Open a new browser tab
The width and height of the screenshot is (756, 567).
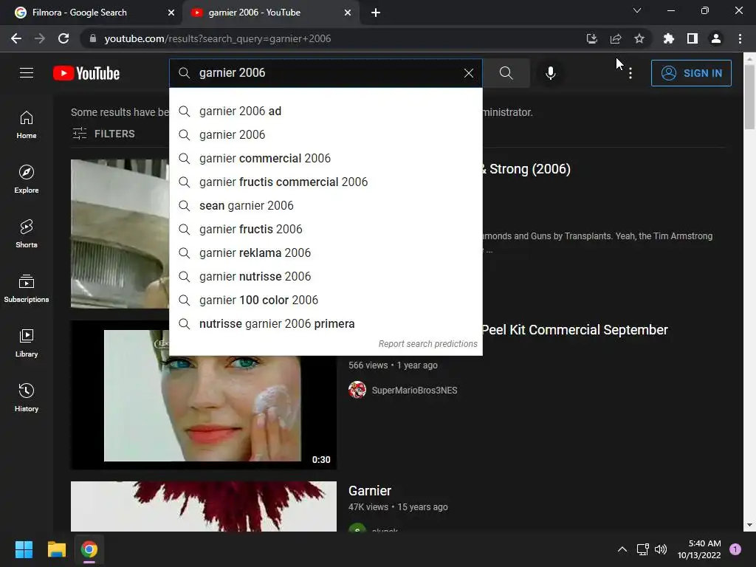tap(376, 13)
